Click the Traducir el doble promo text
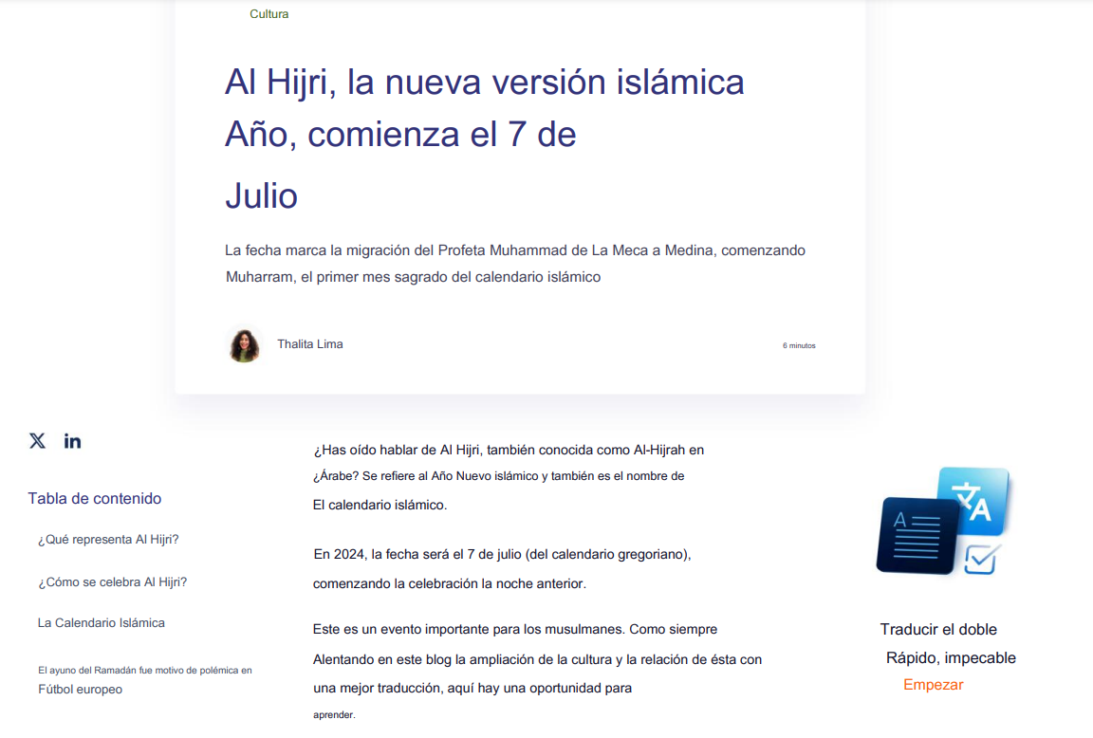 [938, 629]
